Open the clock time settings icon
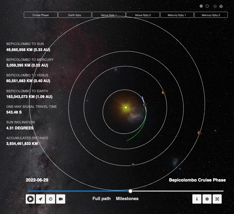Viewport: 234px width, 214px height. [x=51, y=199]
